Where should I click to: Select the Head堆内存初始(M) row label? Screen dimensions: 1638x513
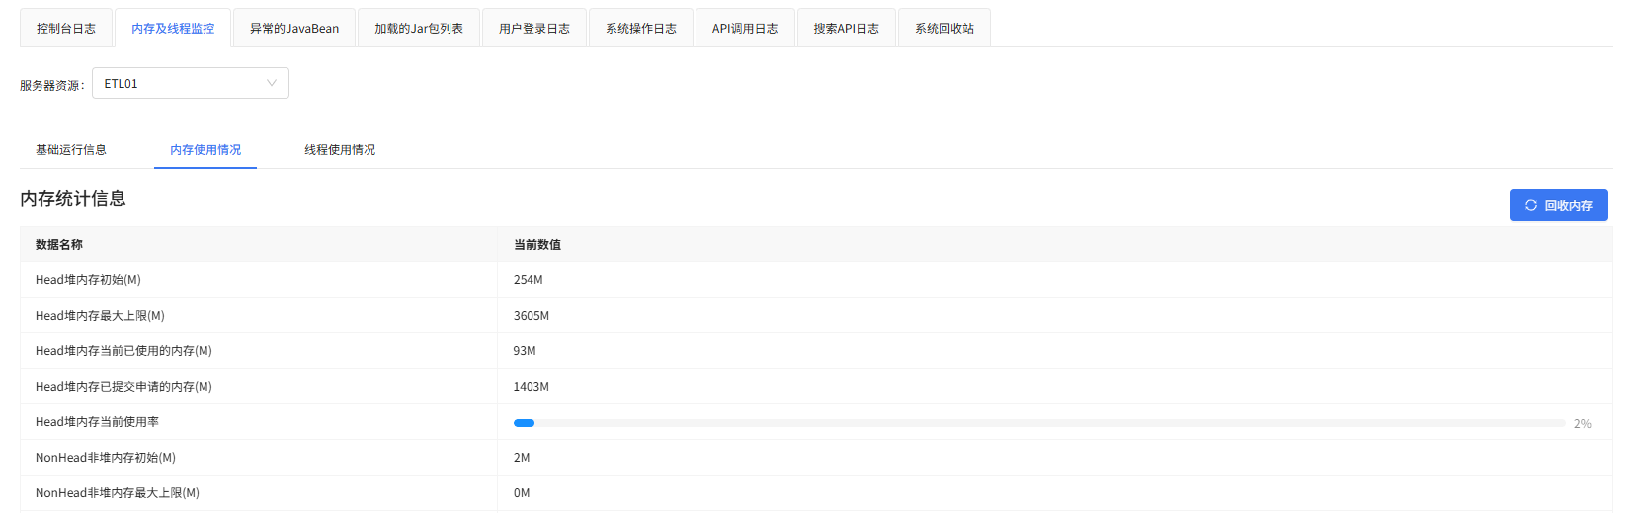88,280
